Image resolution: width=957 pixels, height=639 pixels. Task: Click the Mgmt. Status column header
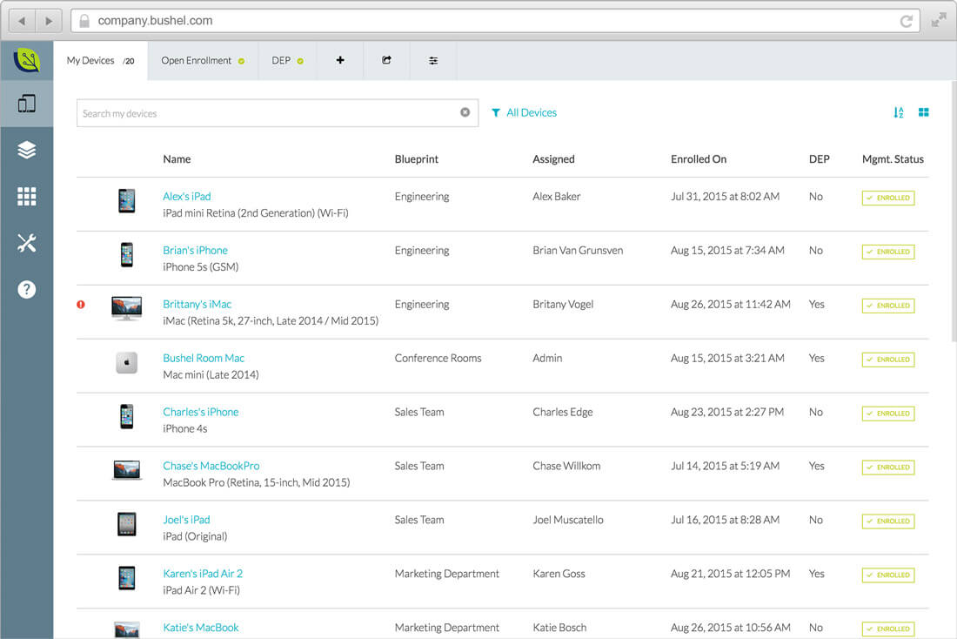click(x=893, y=158)
